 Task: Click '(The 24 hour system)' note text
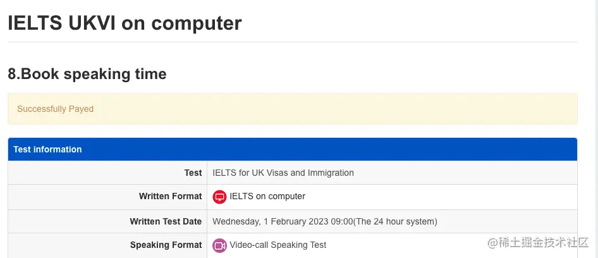coord(395,221)
